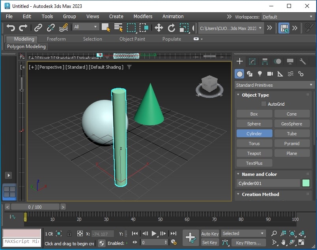Open the Key Filters dialog button

point(248,243)
